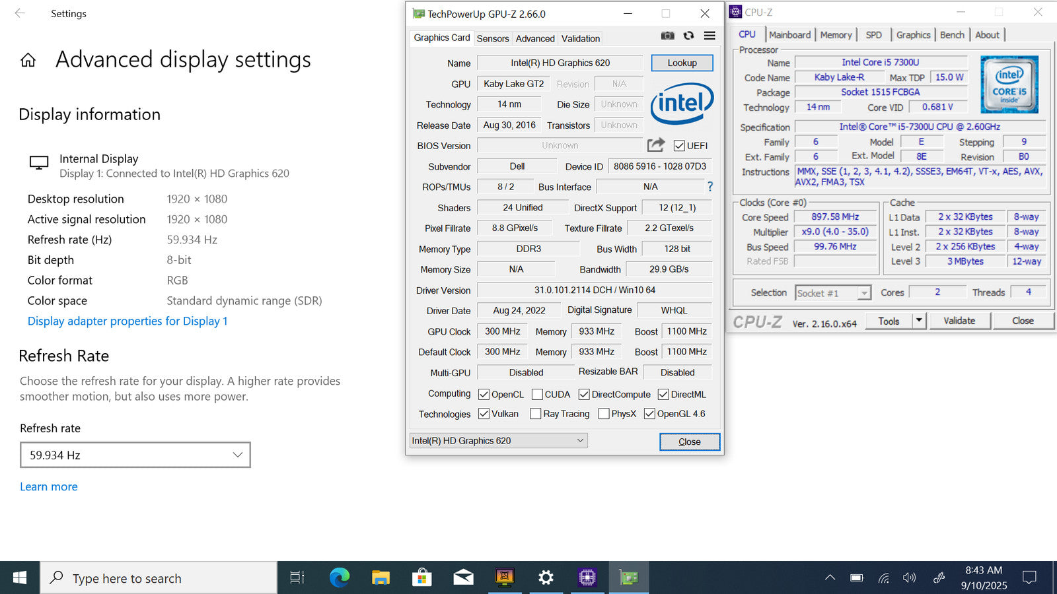1057x594 pixels.
Task: Expand the CPU-Z Tools dropdown arrow
Action: pyautogui.click(x=918, y=321)
